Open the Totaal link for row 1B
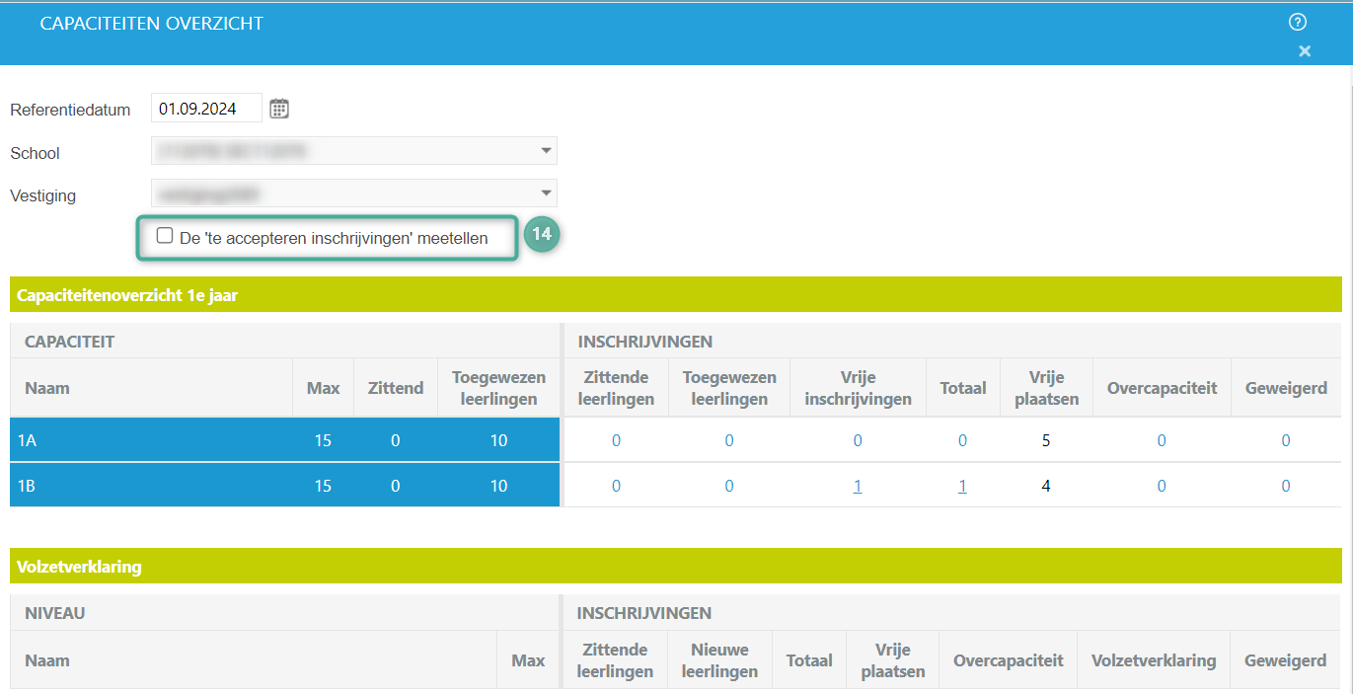Viewport: 1353px width, 694px height. (962, 486)
